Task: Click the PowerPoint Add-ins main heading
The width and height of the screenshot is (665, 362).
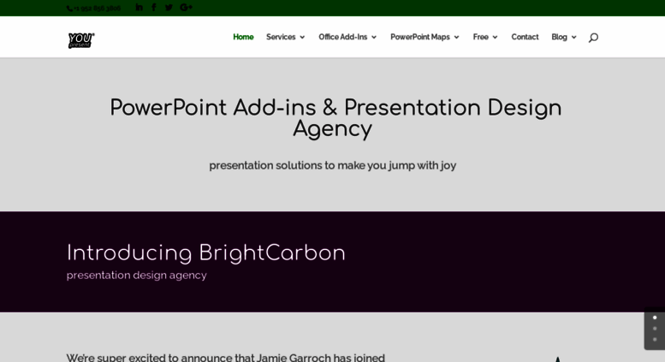Action: coord(335,118)
